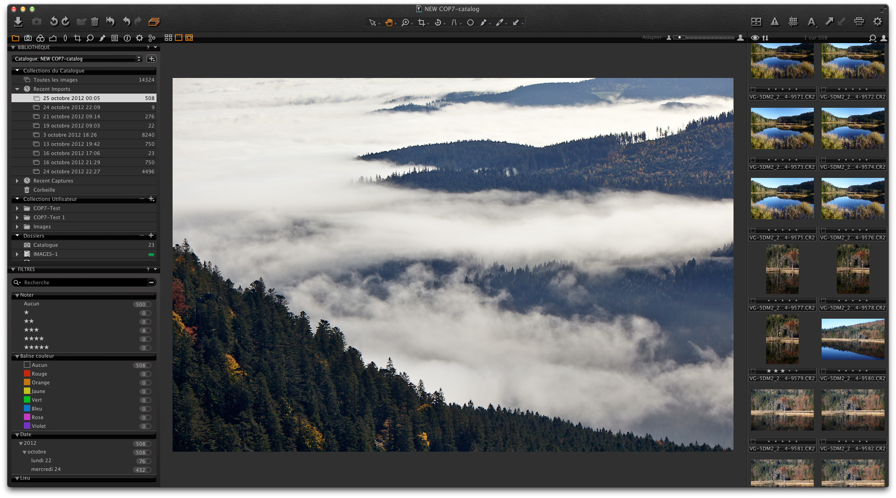Open the Library folder tool tab

coord(16,38)
